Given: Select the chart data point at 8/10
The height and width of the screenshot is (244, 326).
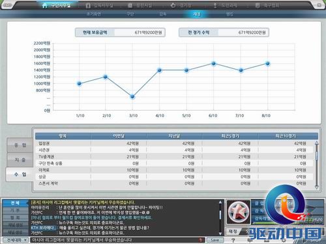Looking at the screenshot, I should coord(268,64).
